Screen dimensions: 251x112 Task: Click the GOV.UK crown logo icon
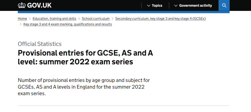22,5
